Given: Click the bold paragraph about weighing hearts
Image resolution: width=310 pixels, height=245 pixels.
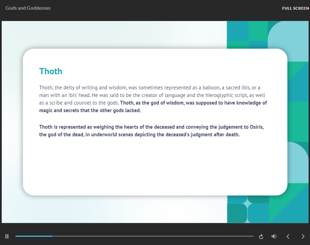Looking at the screenshot, I should (x=152, y=130).
